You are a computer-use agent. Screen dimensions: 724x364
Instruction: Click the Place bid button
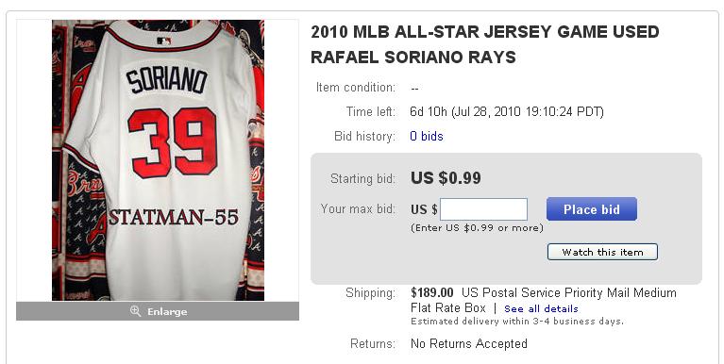(x=592, y=209)
